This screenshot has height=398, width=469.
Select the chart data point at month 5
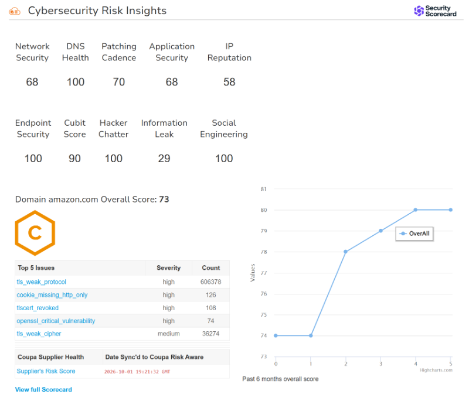(x=450, y=210)
